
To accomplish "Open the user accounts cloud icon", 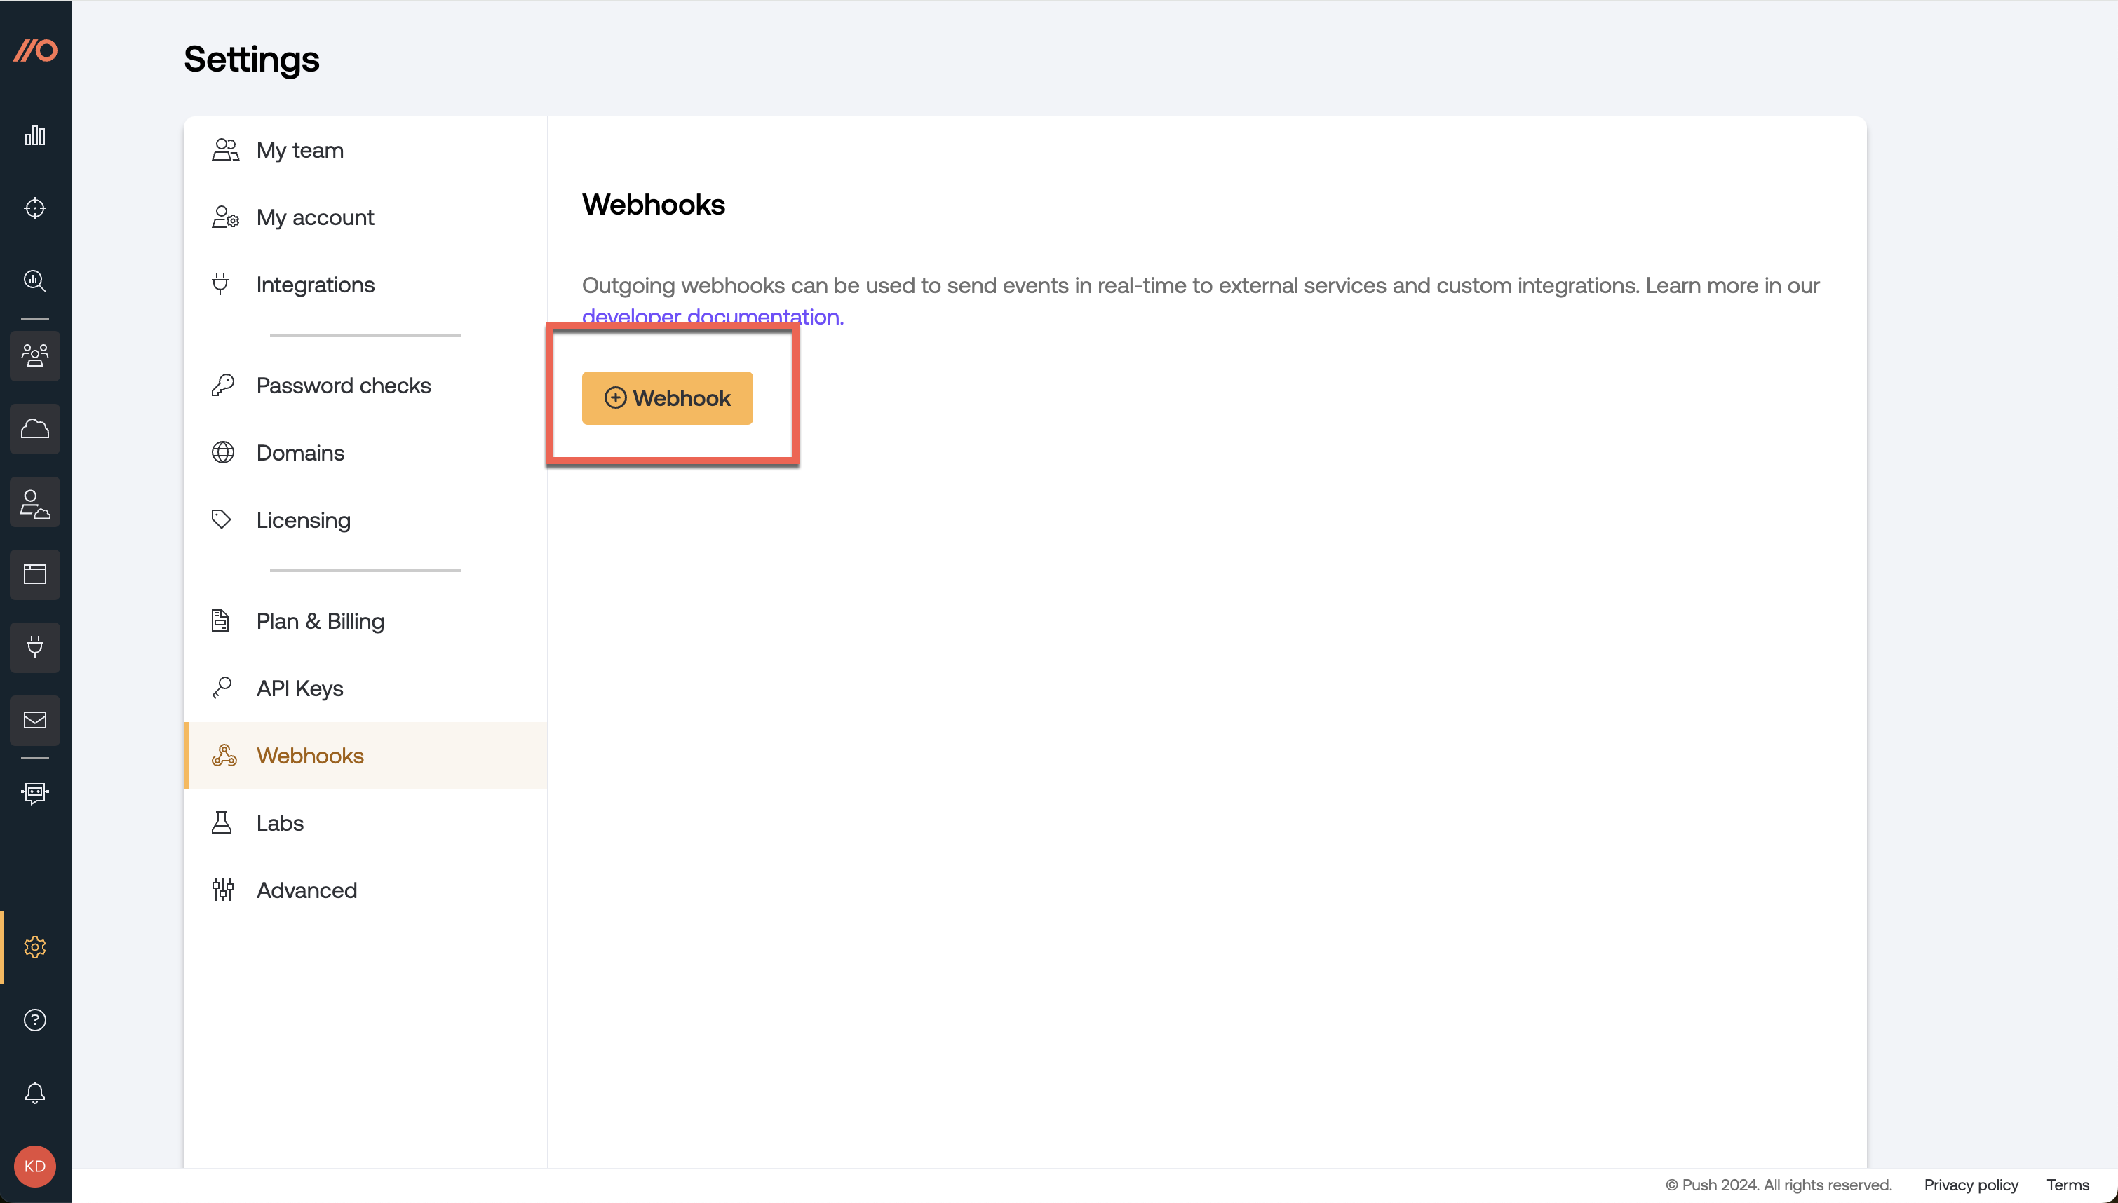I will point(34,503).
